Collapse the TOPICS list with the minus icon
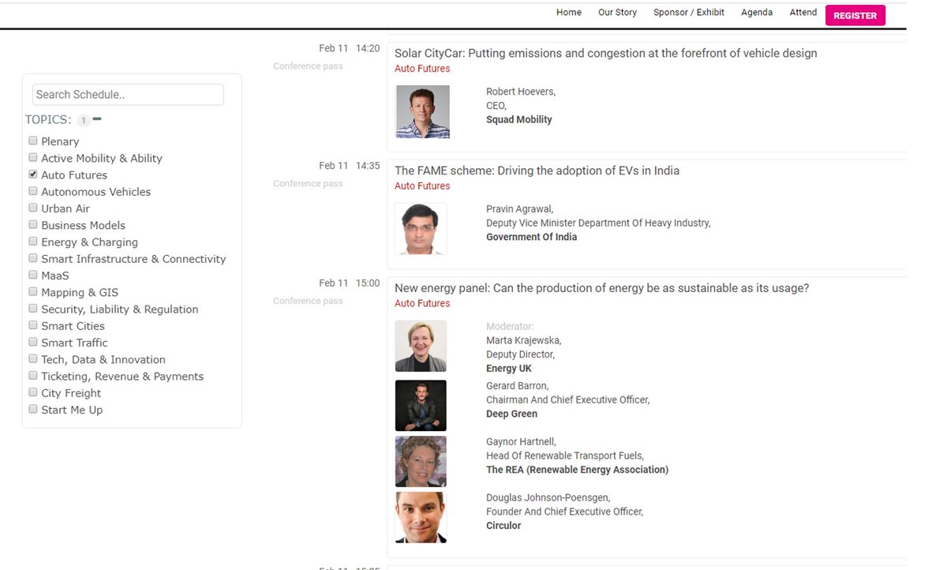 click(97, 119)
